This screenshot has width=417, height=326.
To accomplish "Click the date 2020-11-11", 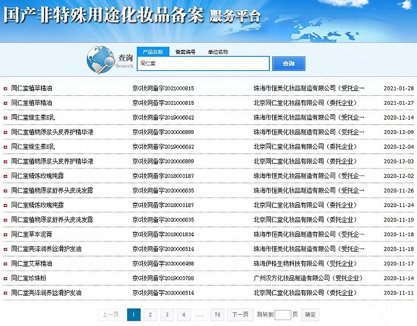I will click(x=399, y=293).
